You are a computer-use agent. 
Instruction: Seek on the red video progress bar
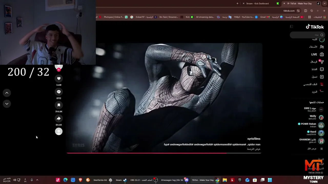coord(164,153)
